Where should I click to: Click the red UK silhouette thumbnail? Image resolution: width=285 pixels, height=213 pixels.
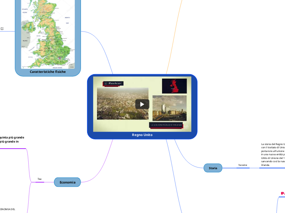[x=174, y=86]
